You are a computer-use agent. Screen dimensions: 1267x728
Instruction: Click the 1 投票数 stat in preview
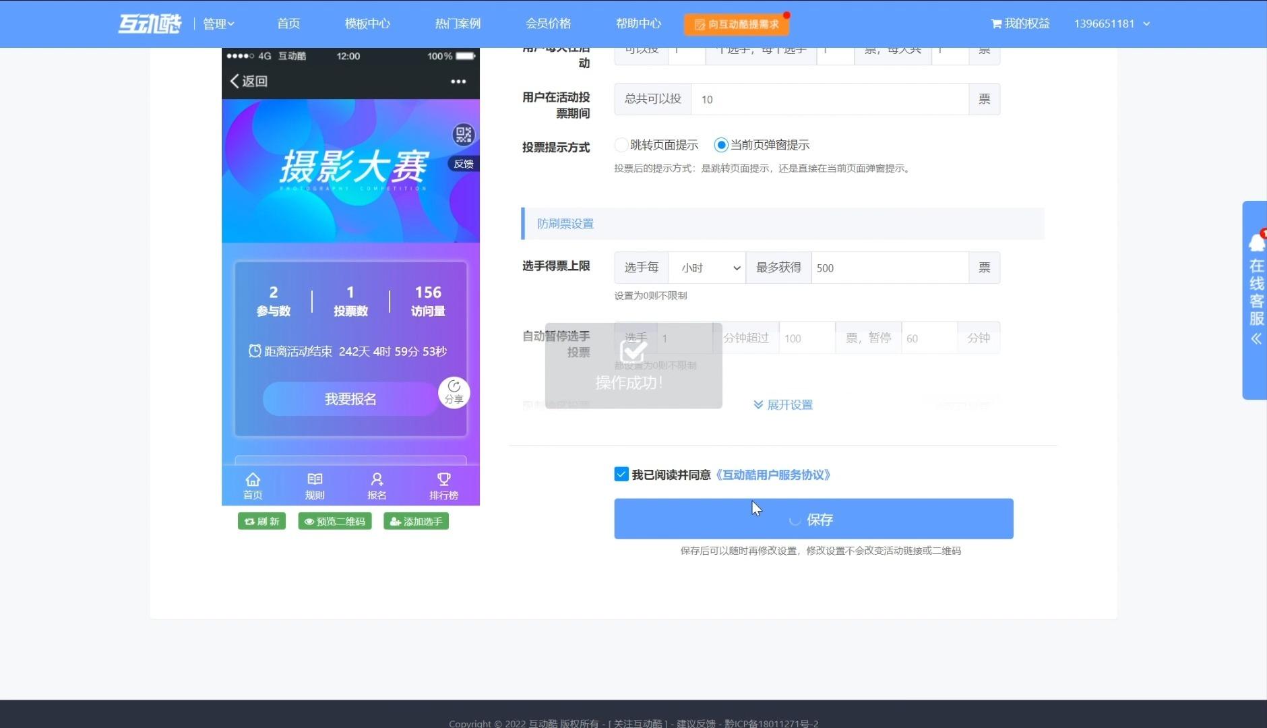point(350,301)
